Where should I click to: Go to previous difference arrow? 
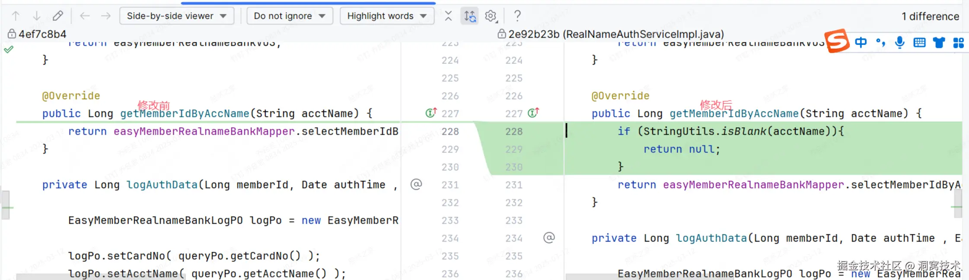tap(16, 16)
